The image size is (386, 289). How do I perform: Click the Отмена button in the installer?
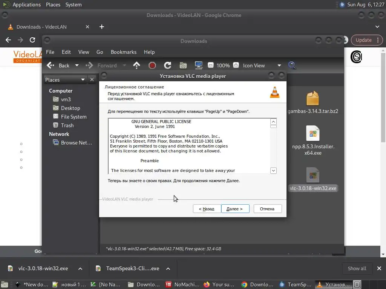click(x=267, y=208)
